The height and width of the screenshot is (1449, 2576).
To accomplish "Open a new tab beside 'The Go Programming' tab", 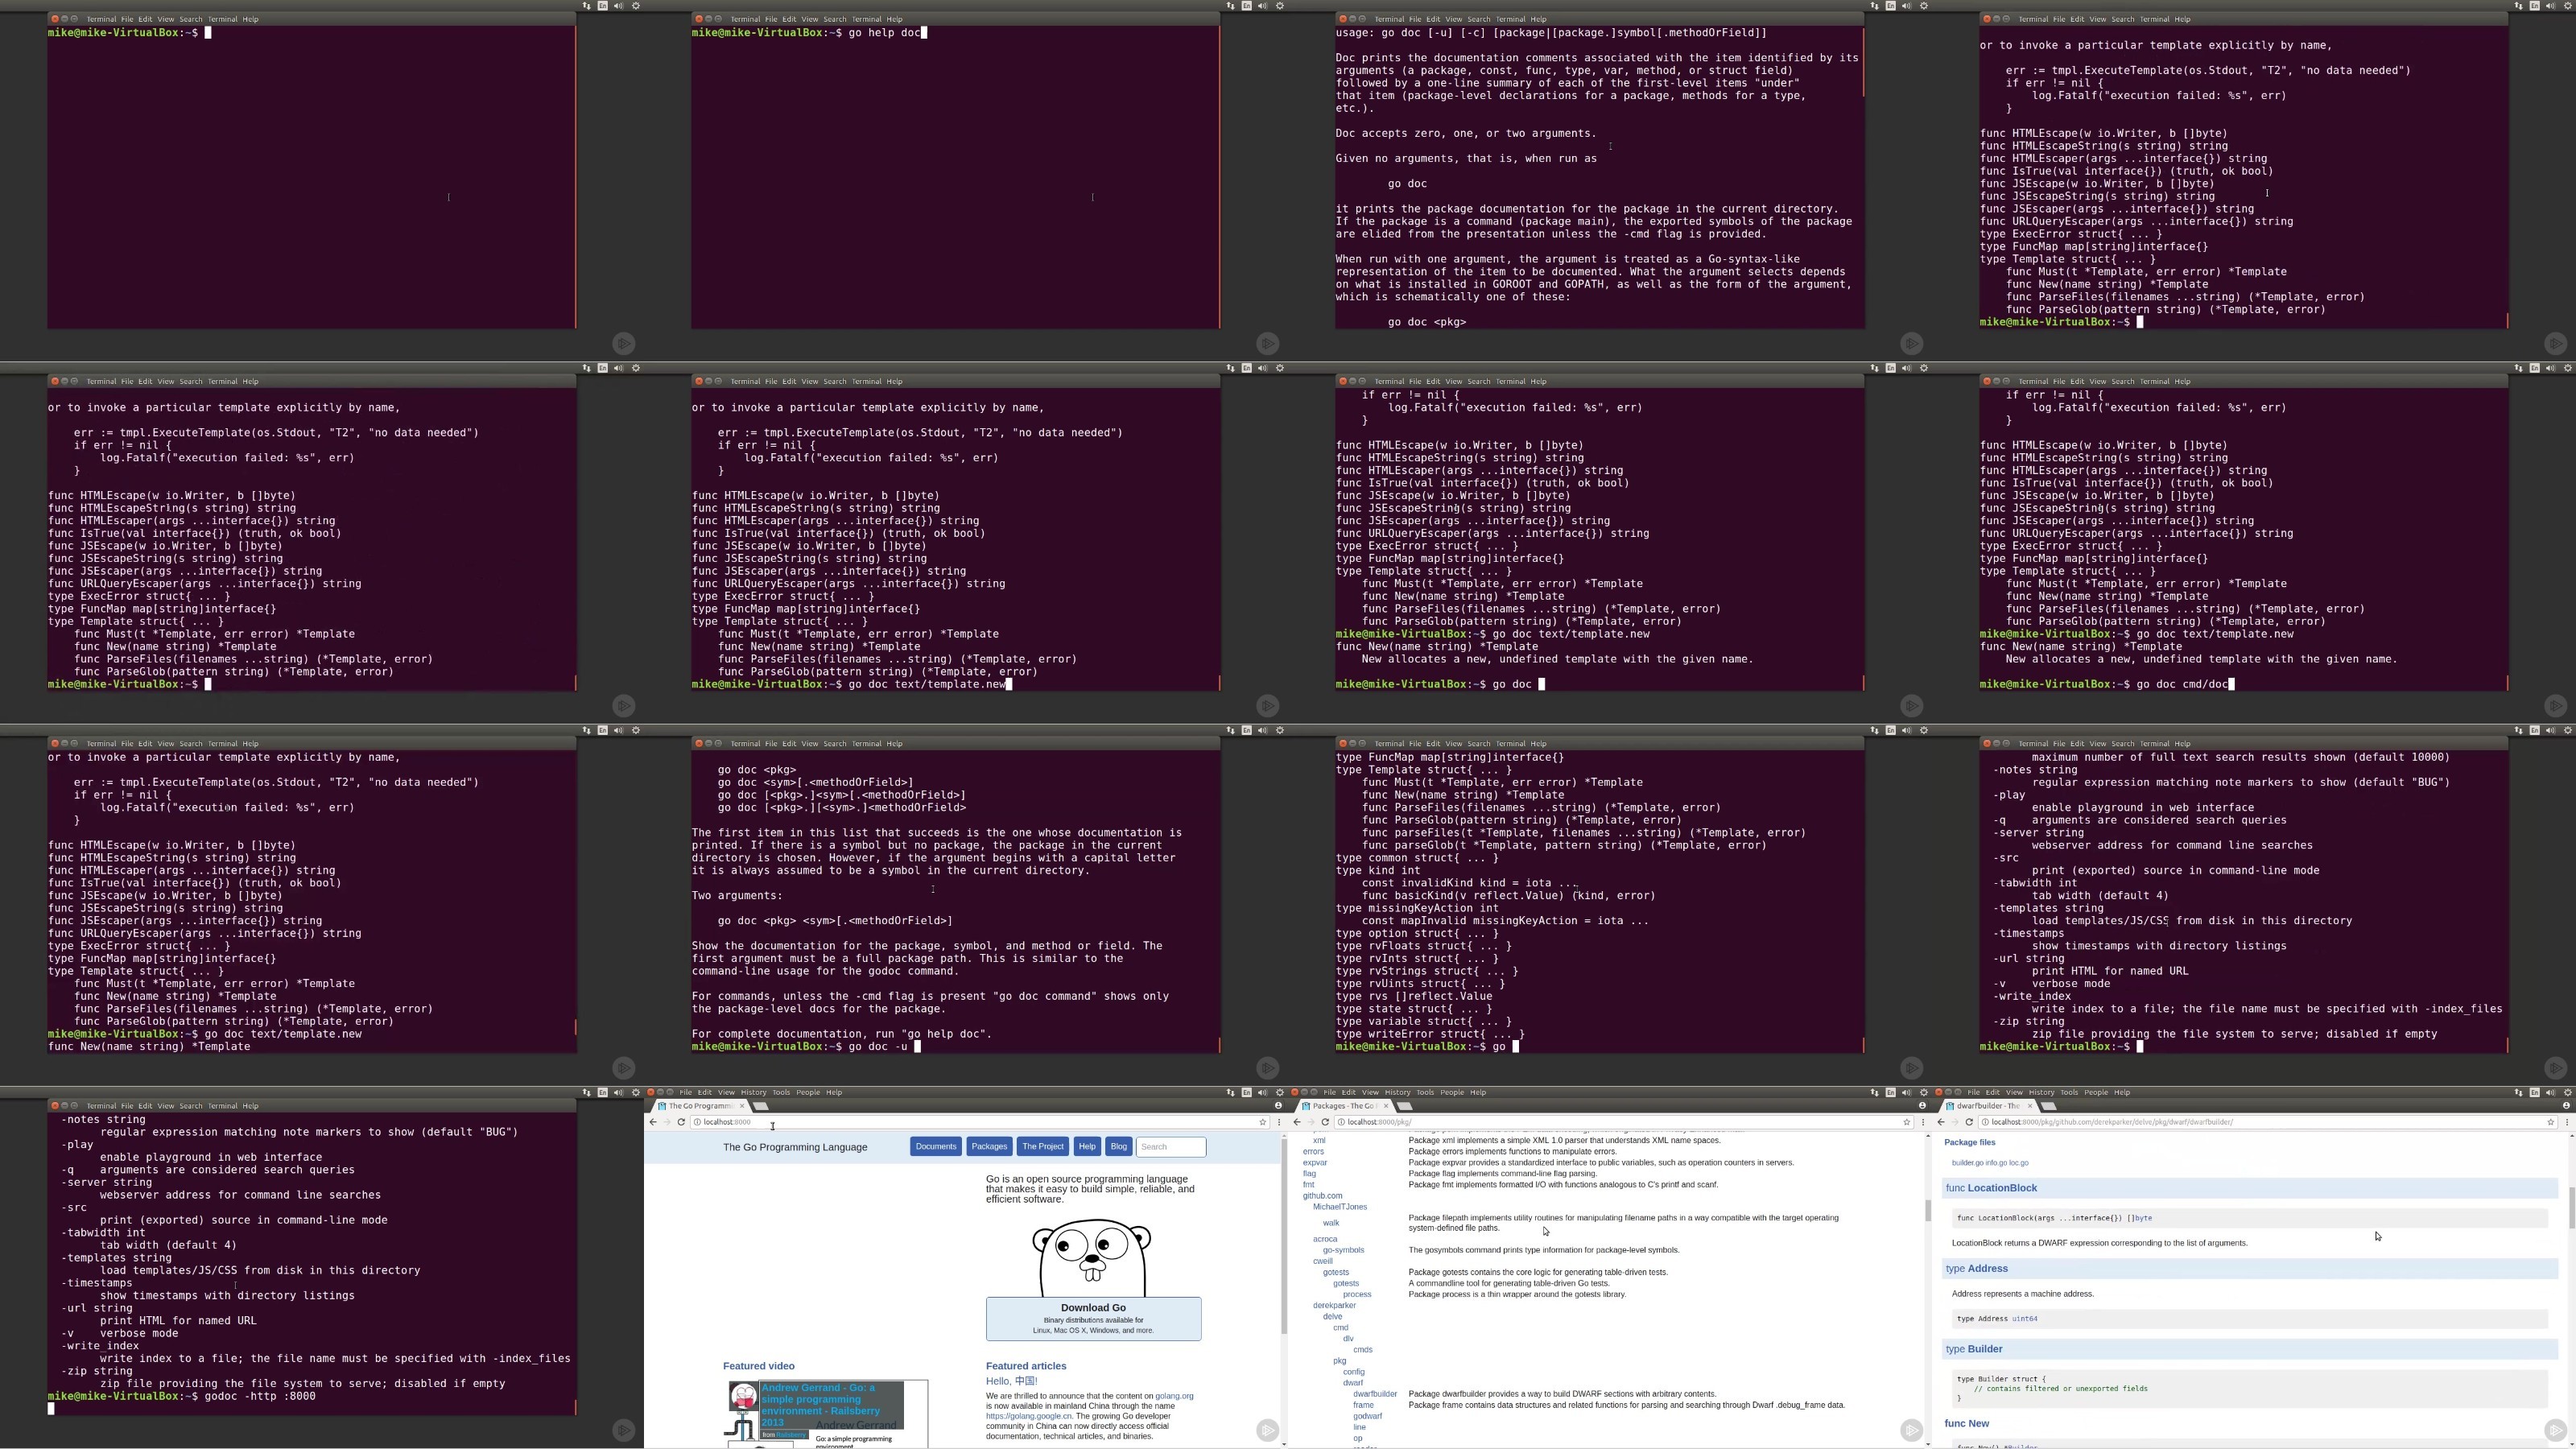I will tap(760, 1106).
